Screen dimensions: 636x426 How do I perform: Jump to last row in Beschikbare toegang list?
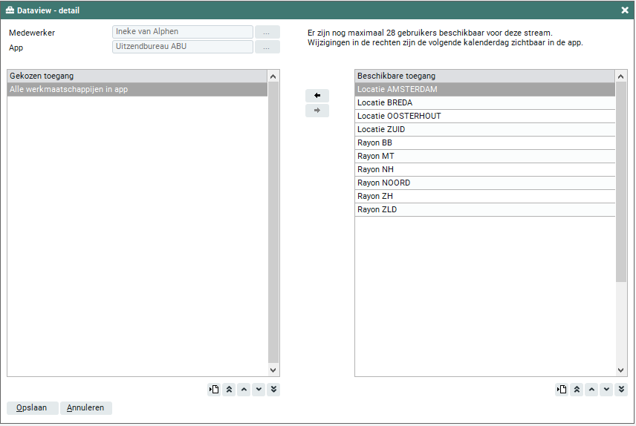(x=621, y=390)
